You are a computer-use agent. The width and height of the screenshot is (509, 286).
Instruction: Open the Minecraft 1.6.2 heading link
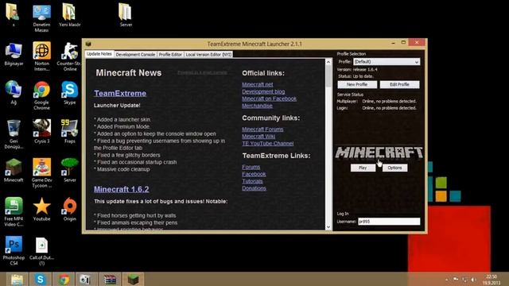(122, 189)
